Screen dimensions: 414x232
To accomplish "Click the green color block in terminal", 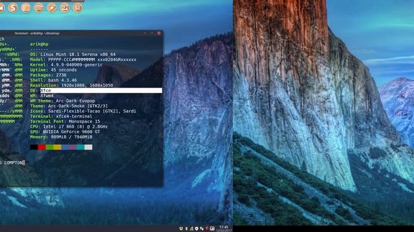I will click(x=50, y=147).
